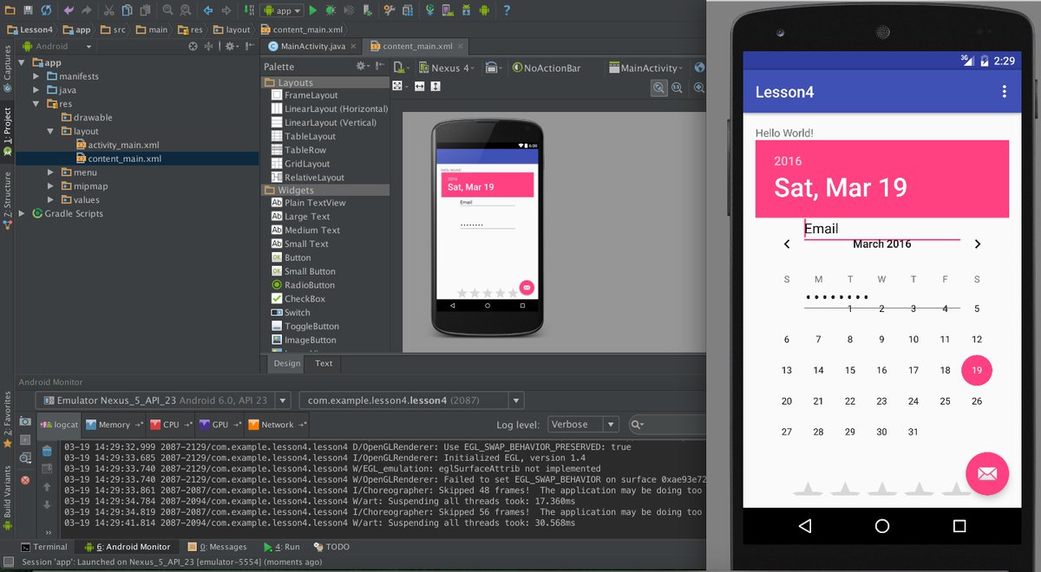The image size is (1041, 572).
Task: Open the Network monitor tab
Action: coord(277,425)
